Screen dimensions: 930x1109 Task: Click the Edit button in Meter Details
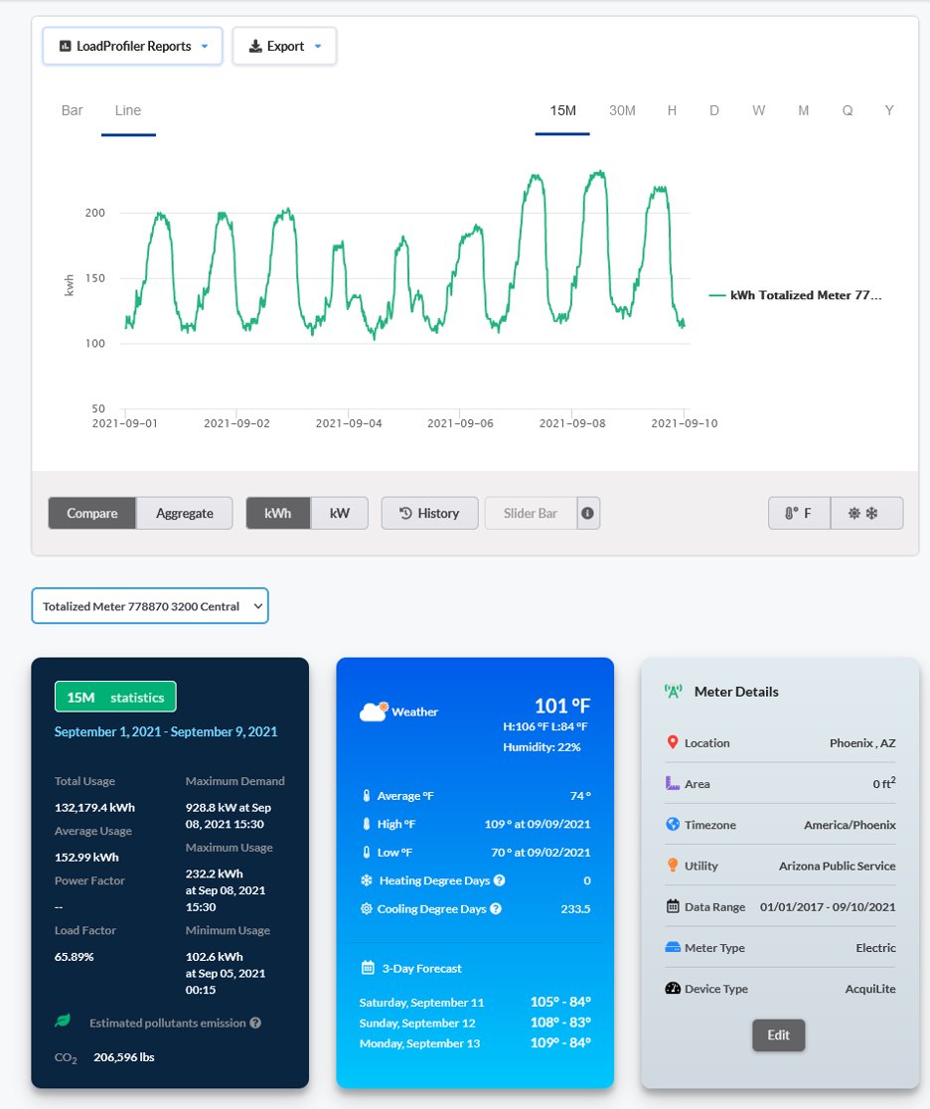779,1034
